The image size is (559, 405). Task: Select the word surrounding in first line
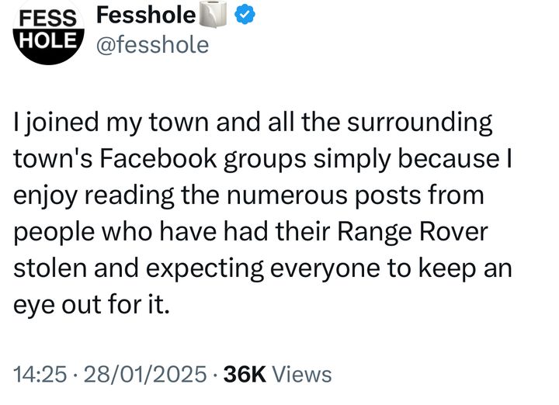(x=419, y=123)
